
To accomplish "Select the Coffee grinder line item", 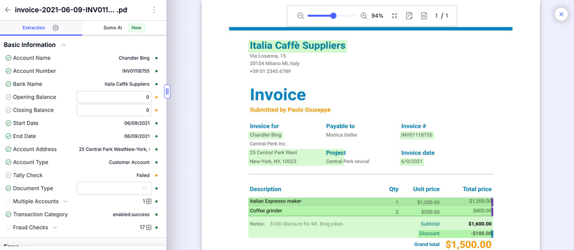I will [x=371, y=211].
